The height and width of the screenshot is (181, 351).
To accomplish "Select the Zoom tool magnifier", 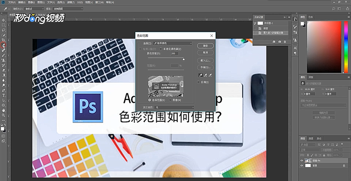I will [4, 115].
